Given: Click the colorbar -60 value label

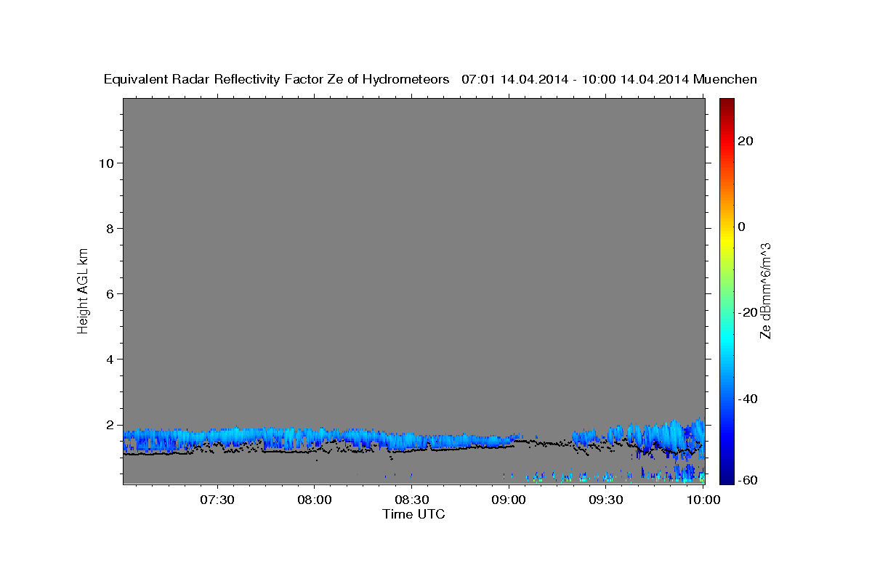Looking at the screenshot, I should point(748,480).
